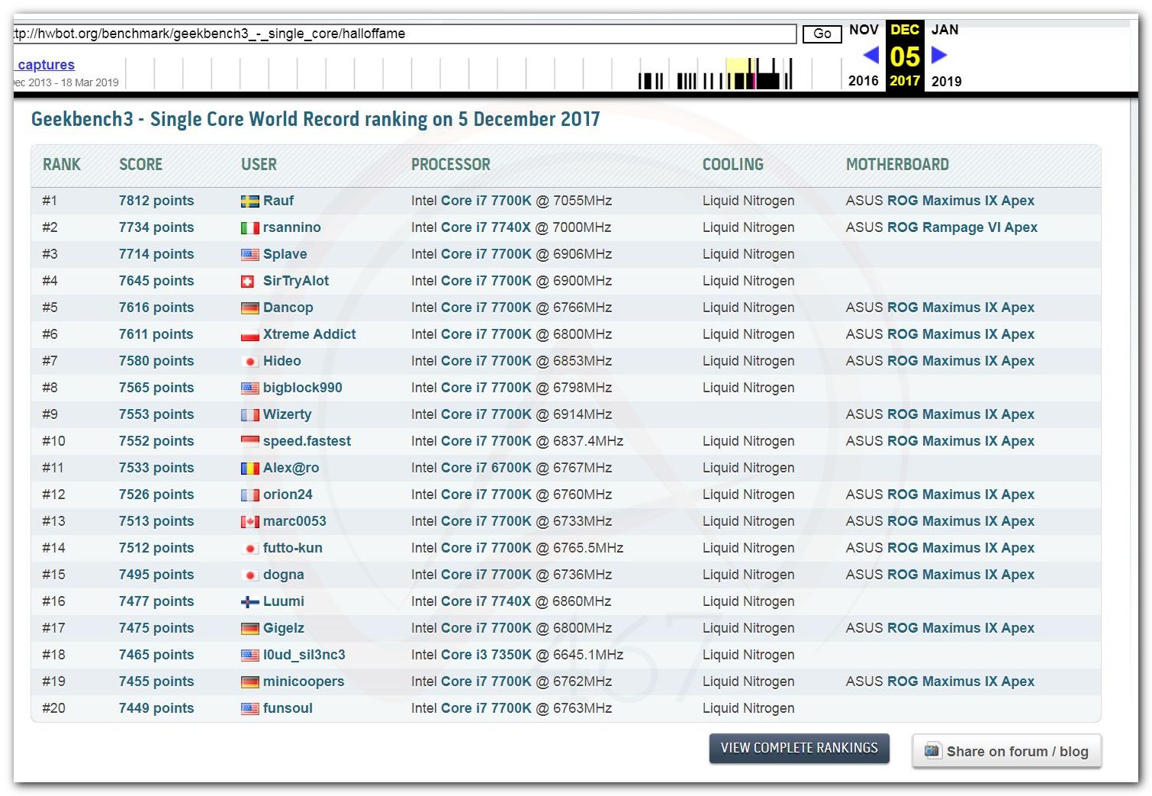Click the Swiss flag icon beside SirTryAlot
The width and height of the screenshot is (1152, 796).
pyautogui.click(x=247, y=282)
